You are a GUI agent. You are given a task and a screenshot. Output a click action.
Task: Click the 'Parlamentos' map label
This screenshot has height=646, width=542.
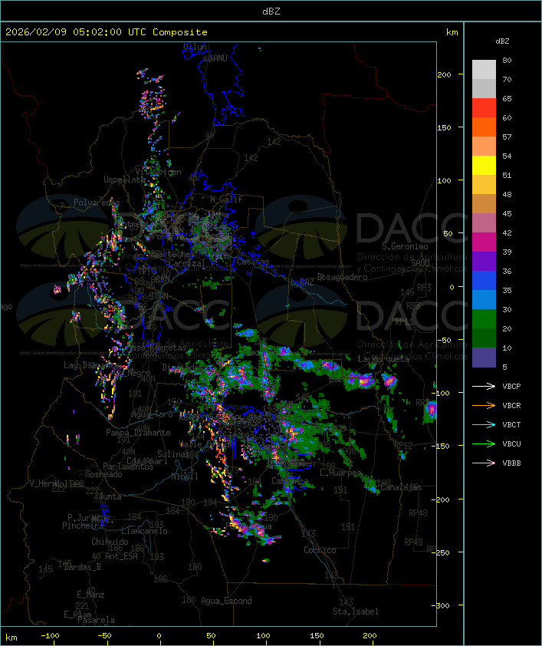[x=128, y=466]
